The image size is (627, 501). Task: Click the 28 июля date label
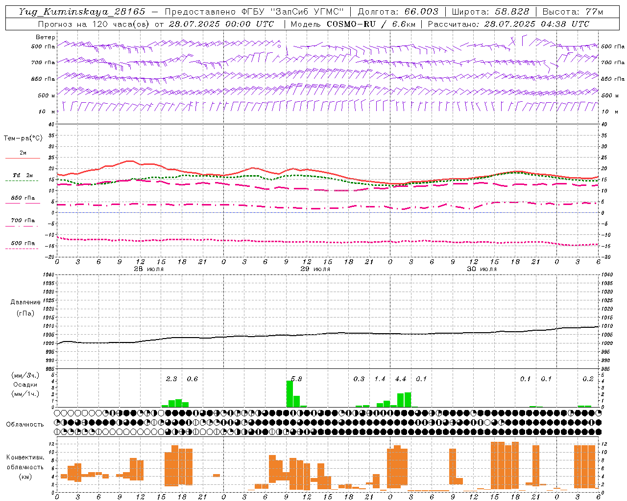coord(148,269)
